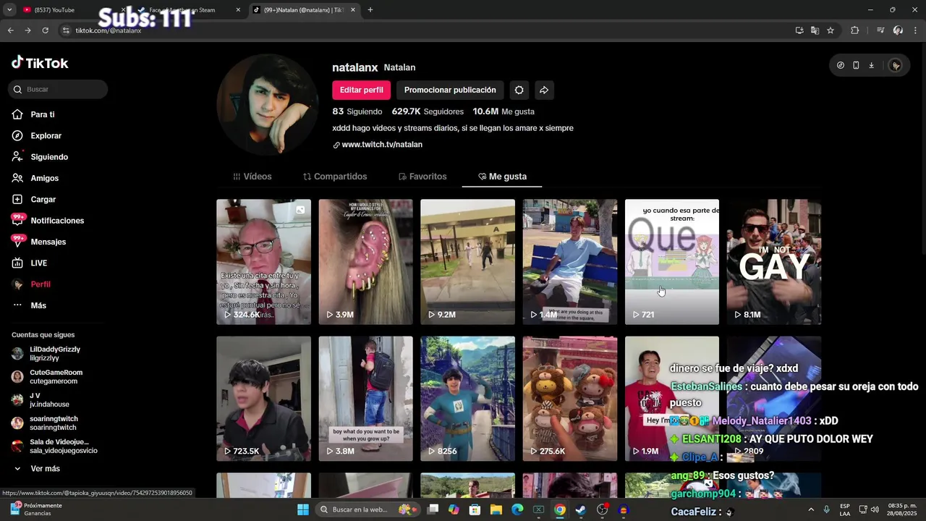
Task: Click Chrome back arrow
Action: (x=10, y=30)
